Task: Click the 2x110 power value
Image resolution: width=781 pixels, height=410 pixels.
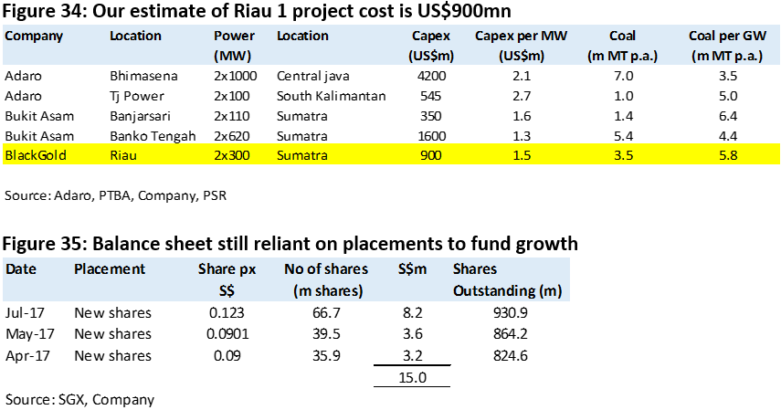Action: (x=232, y=116)
